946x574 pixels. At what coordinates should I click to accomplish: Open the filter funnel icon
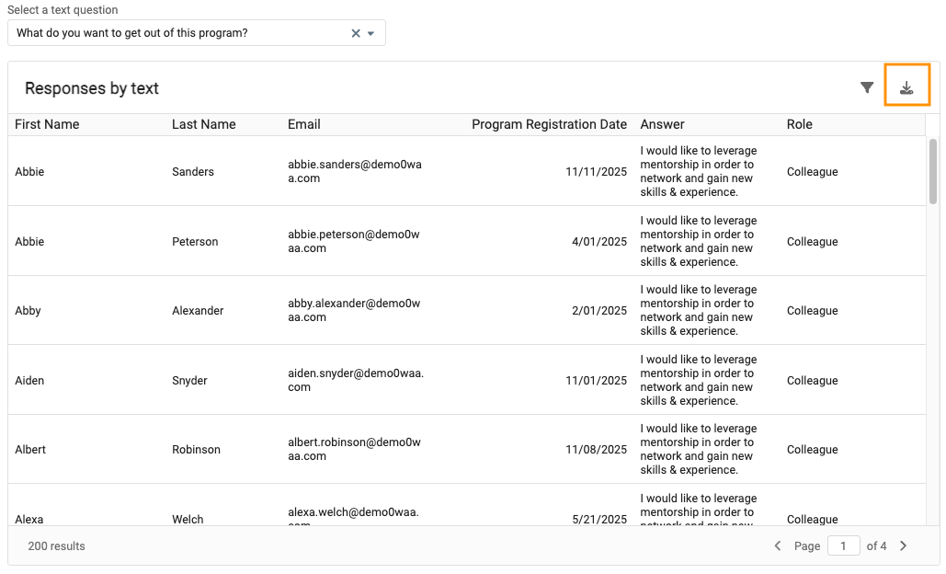pyautogui.click(x=867, y=87)
